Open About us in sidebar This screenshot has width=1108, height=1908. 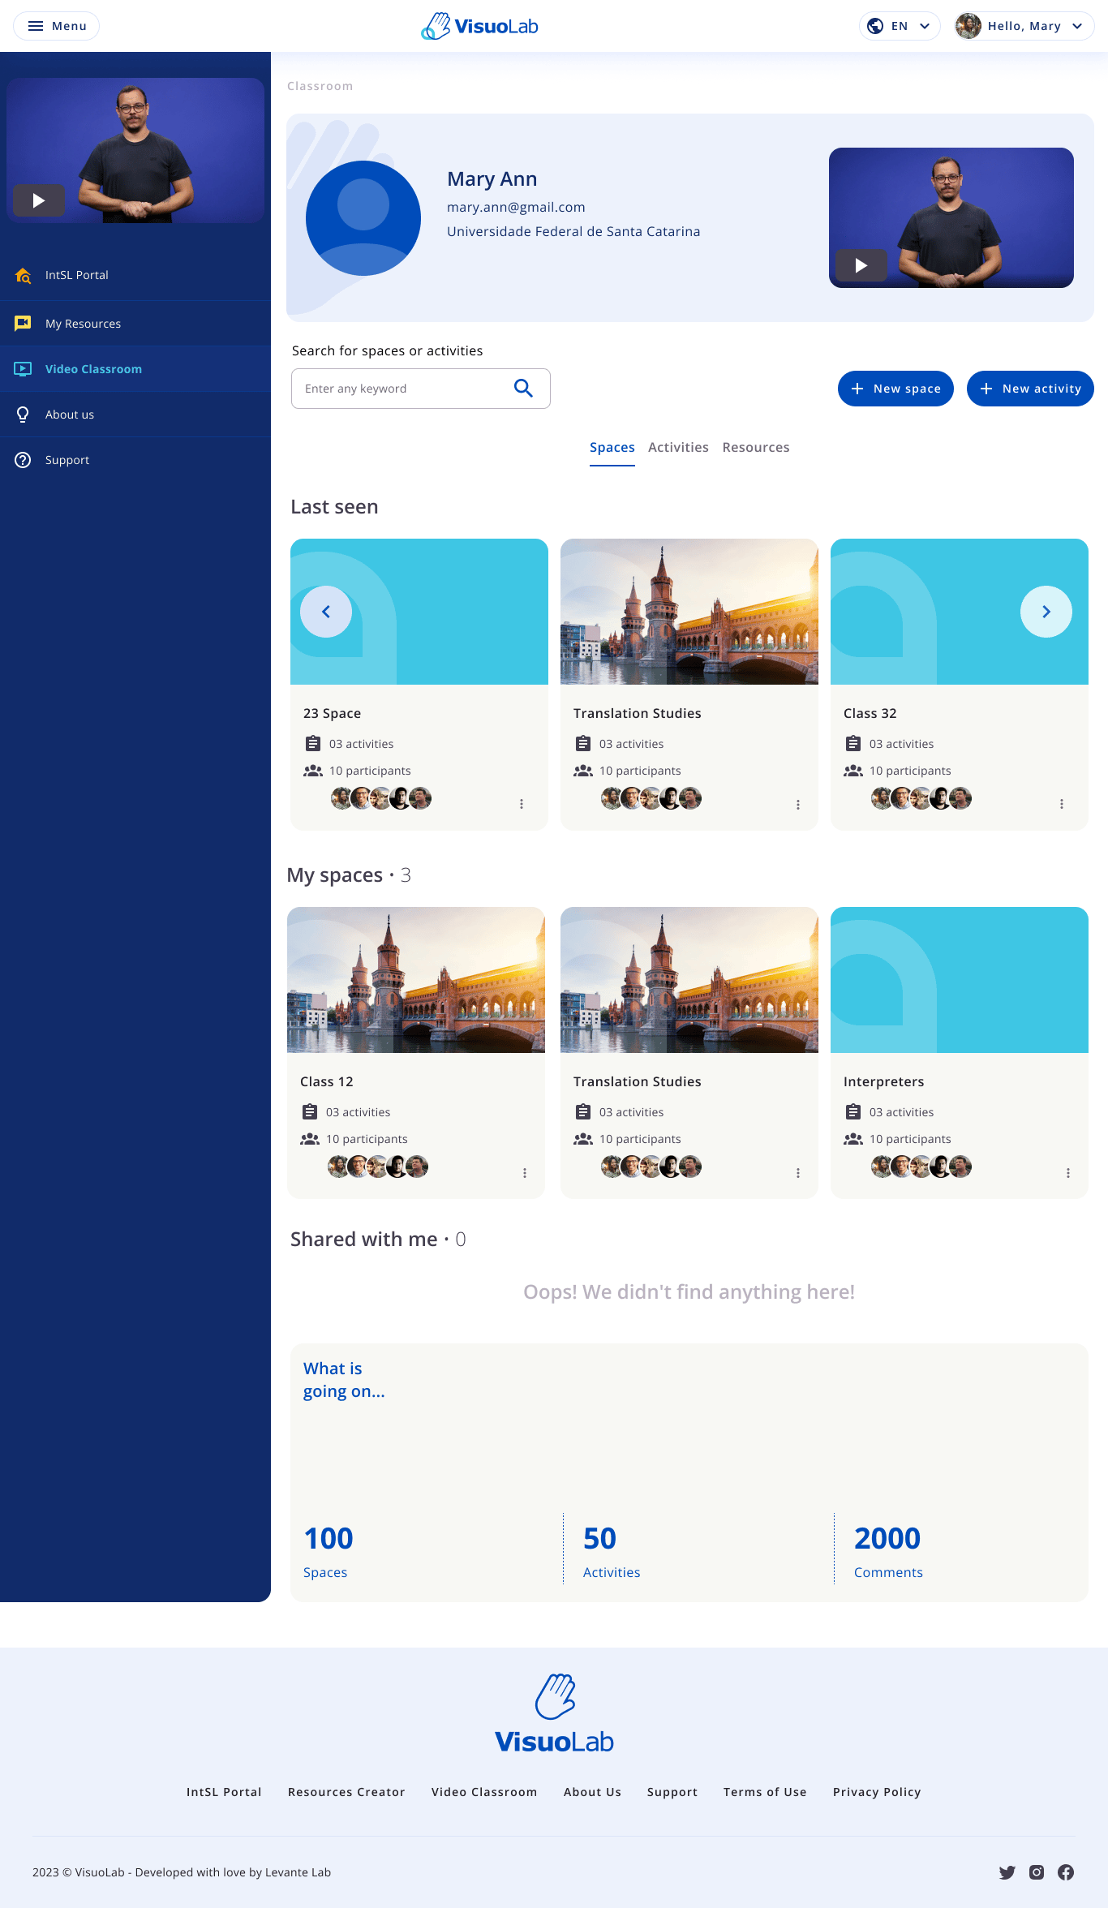pos(135,415)
